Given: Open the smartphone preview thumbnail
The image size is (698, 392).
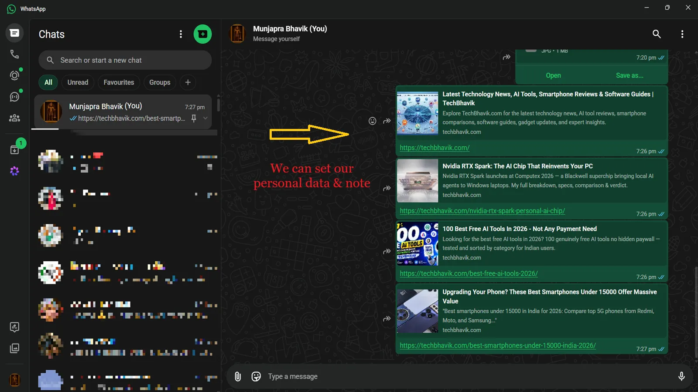Looking at the screenshot, I should pyautogui.click(x=417, y=311).
